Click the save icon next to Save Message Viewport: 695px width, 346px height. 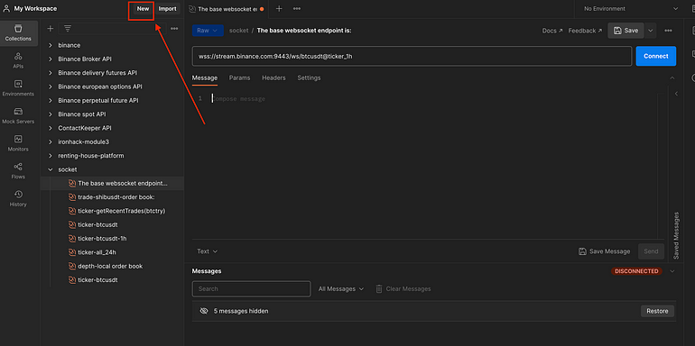tap(582, 251)
